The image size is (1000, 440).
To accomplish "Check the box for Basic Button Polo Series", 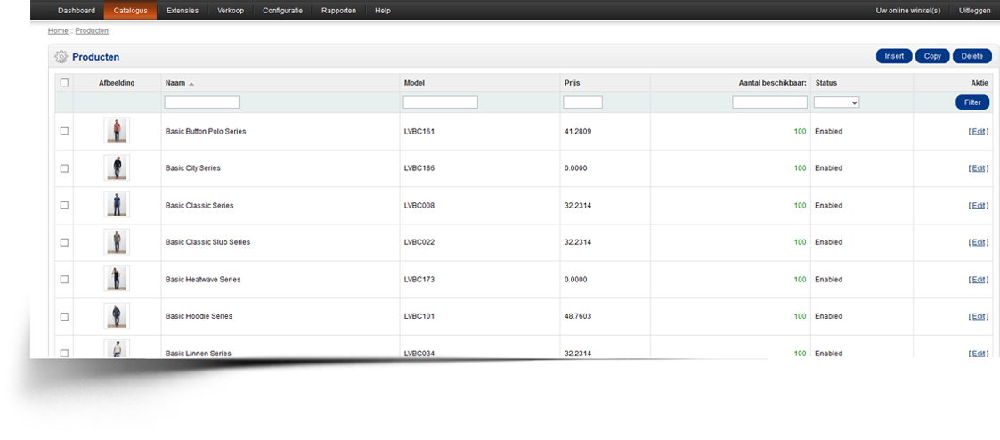I will click(x=64, y=131).
